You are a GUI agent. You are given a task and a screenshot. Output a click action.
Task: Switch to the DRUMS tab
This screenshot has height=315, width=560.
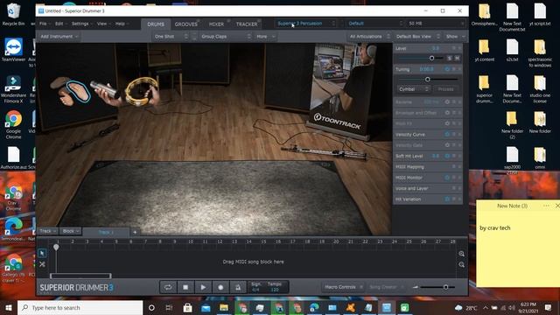coord(156,24)
